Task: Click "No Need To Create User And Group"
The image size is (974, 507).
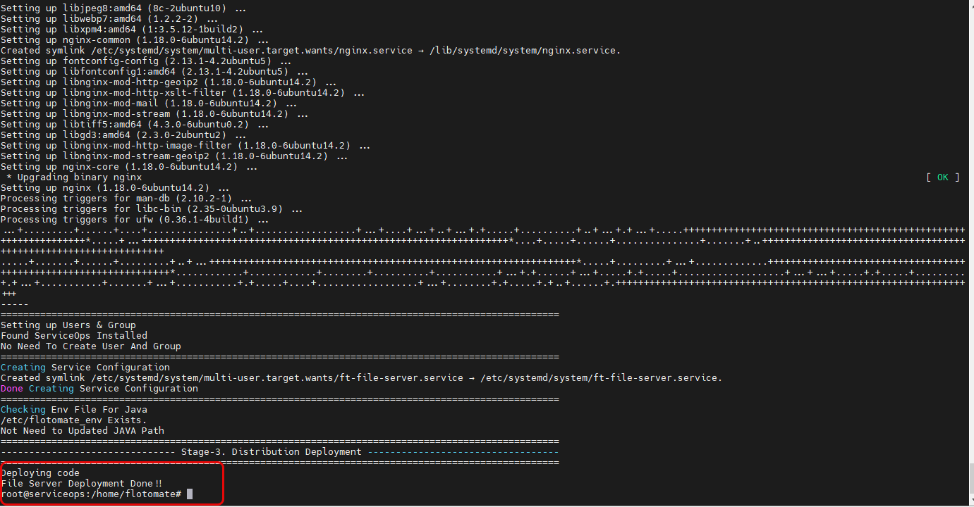Action: pos(90,346)
